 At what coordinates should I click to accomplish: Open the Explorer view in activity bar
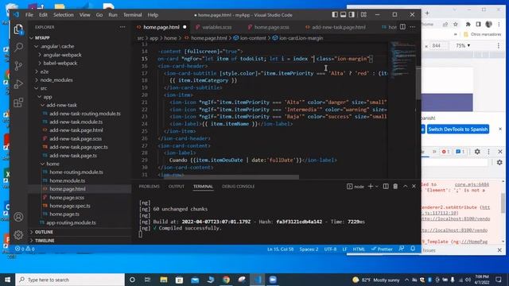pos(18,29)
